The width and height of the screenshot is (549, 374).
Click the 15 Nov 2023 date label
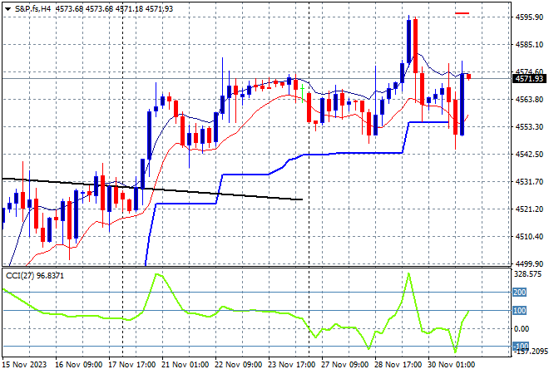[x=24, y=365]
